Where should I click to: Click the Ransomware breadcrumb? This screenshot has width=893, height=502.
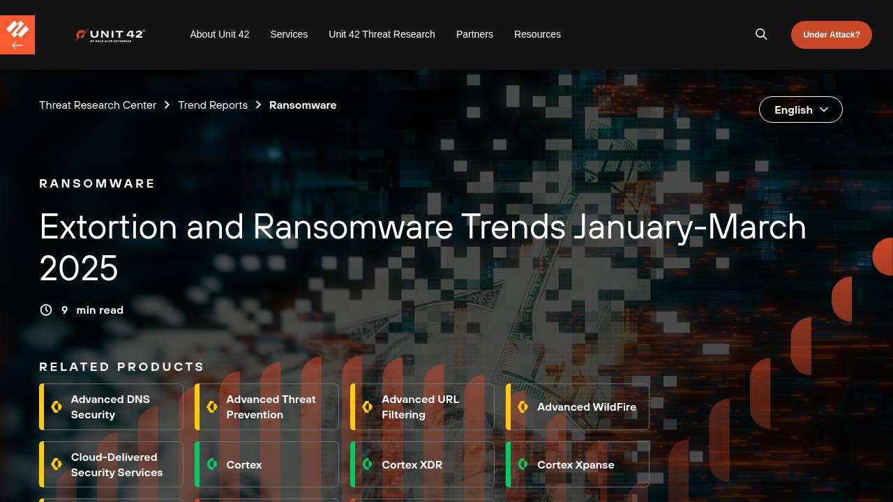pos(303,105)
